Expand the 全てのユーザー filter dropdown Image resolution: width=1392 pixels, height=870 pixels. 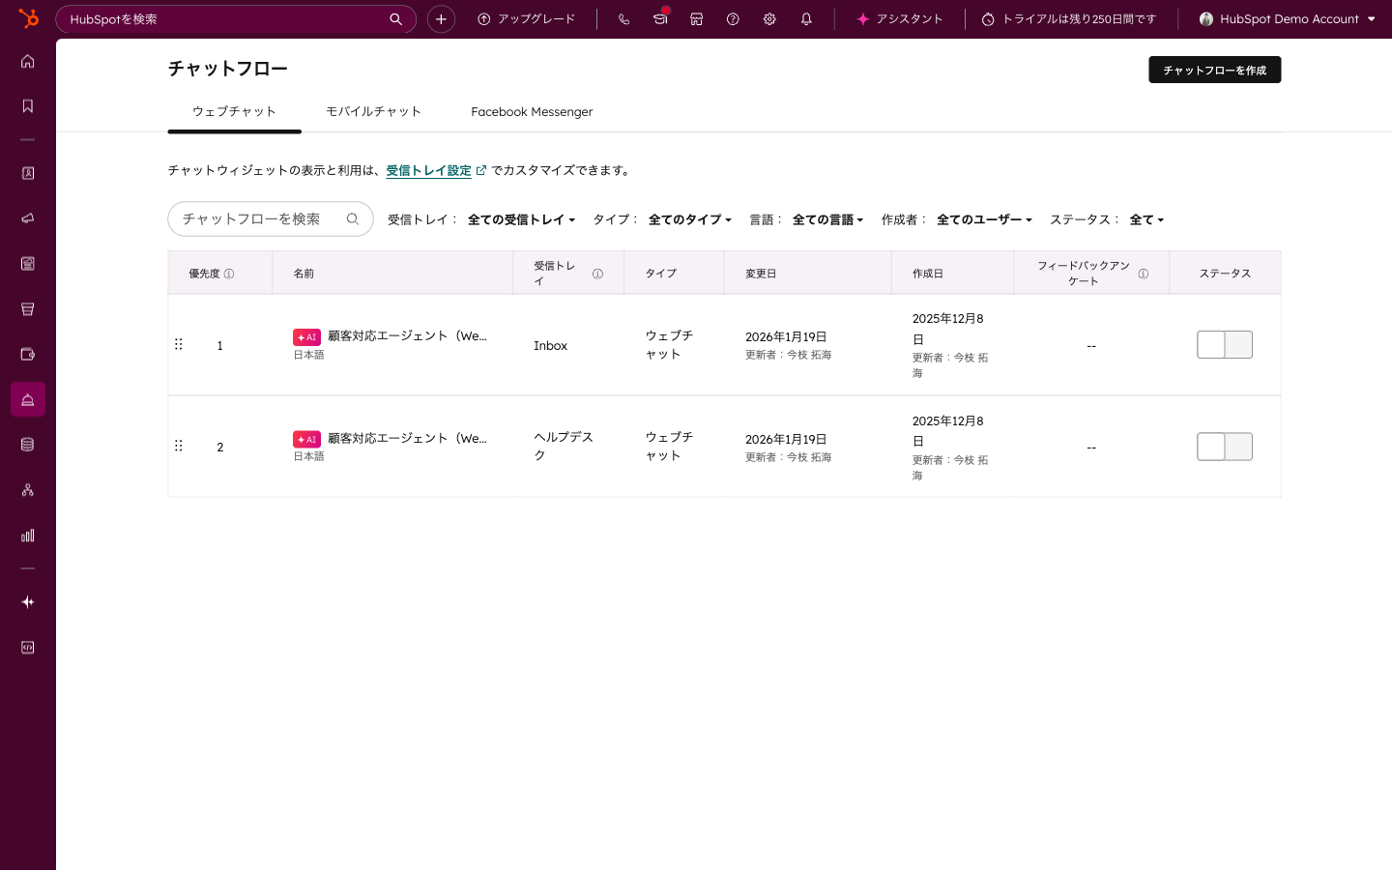[983, 220]
